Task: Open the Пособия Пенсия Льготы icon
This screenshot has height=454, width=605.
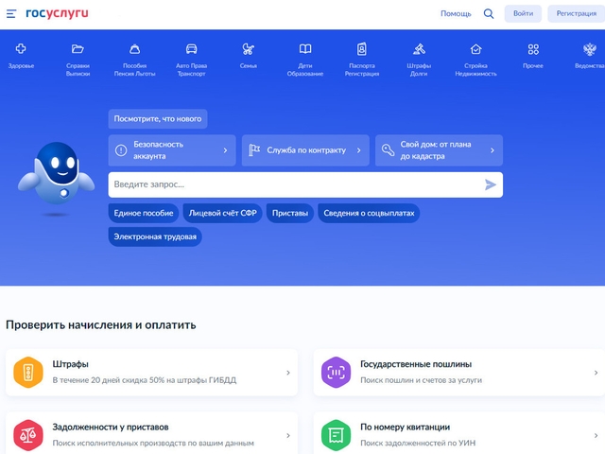Action: 134,49
